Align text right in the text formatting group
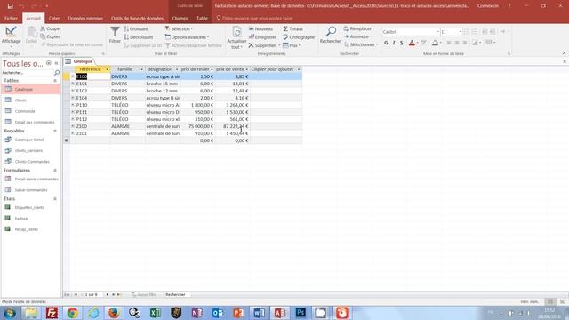Screen dimensions: 569x320 pyautogui.click(x=465, y=43)
